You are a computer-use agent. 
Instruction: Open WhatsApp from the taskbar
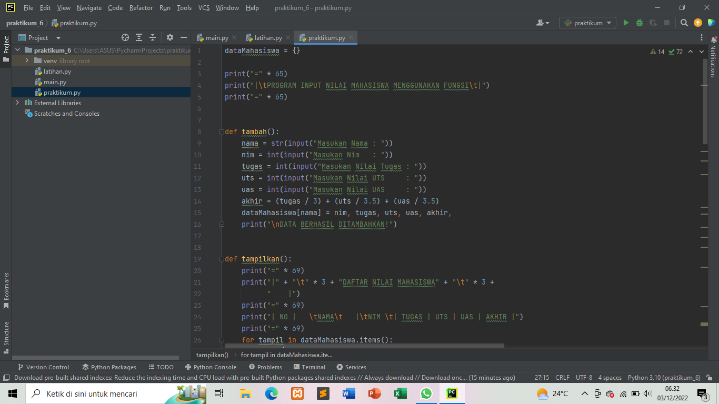click(426, 393)
